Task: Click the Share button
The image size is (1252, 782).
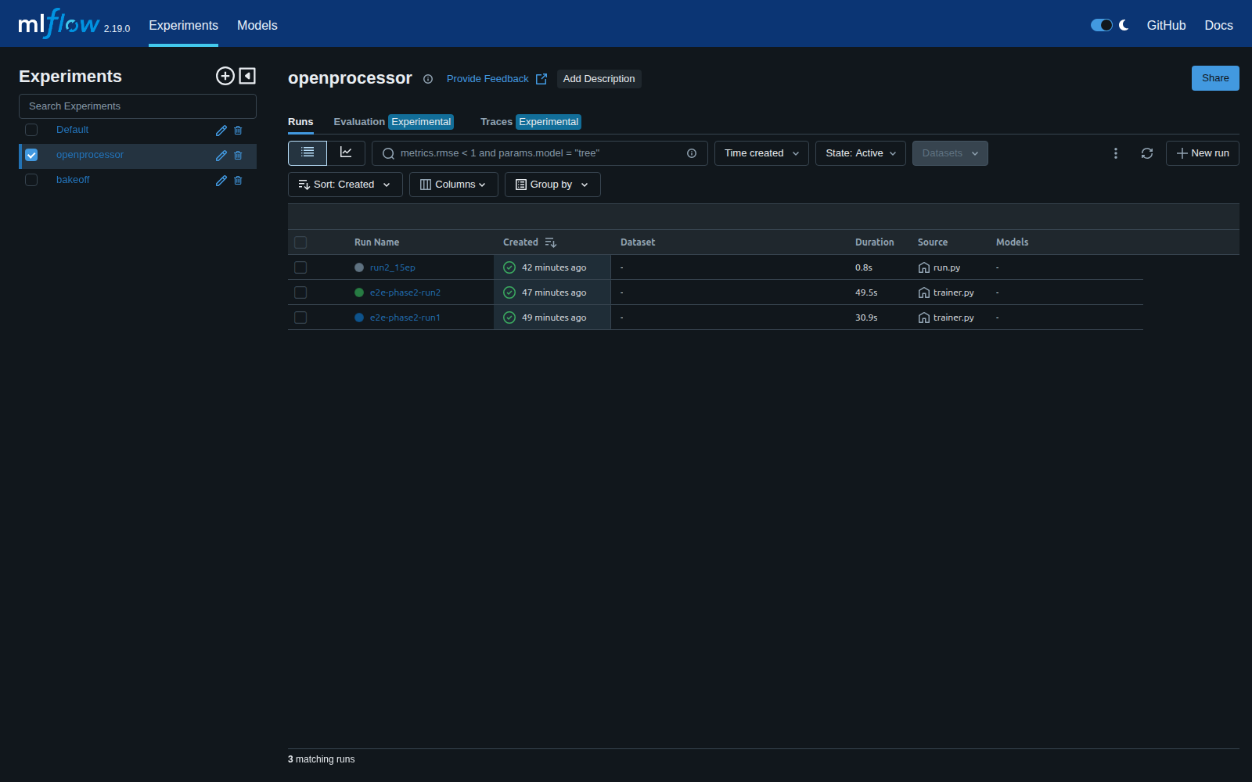Action: point(1215,78)
